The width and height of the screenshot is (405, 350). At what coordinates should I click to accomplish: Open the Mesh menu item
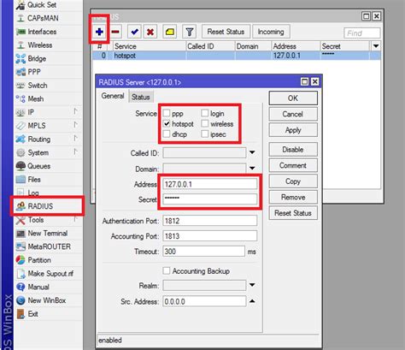tap(36, 99)
